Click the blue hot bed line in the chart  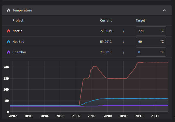pyautogui.click(x=127, y=99)
